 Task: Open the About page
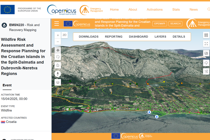133,10
